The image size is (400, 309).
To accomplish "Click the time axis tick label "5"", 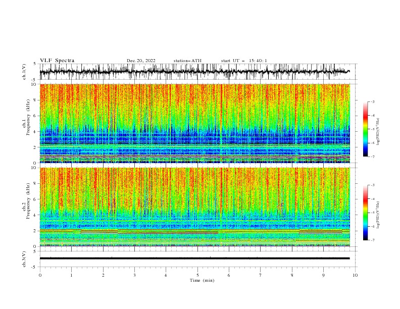I will pyautogui.click(x=197, y=275).
